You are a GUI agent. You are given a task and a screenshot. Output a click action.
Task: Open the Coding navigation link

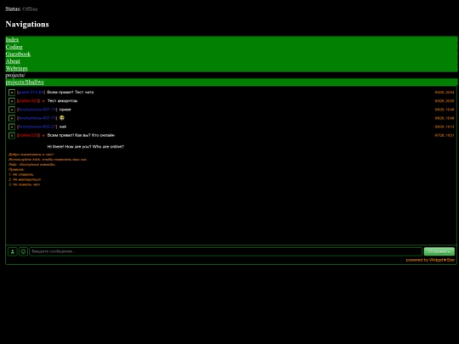(x=14, y=47)
